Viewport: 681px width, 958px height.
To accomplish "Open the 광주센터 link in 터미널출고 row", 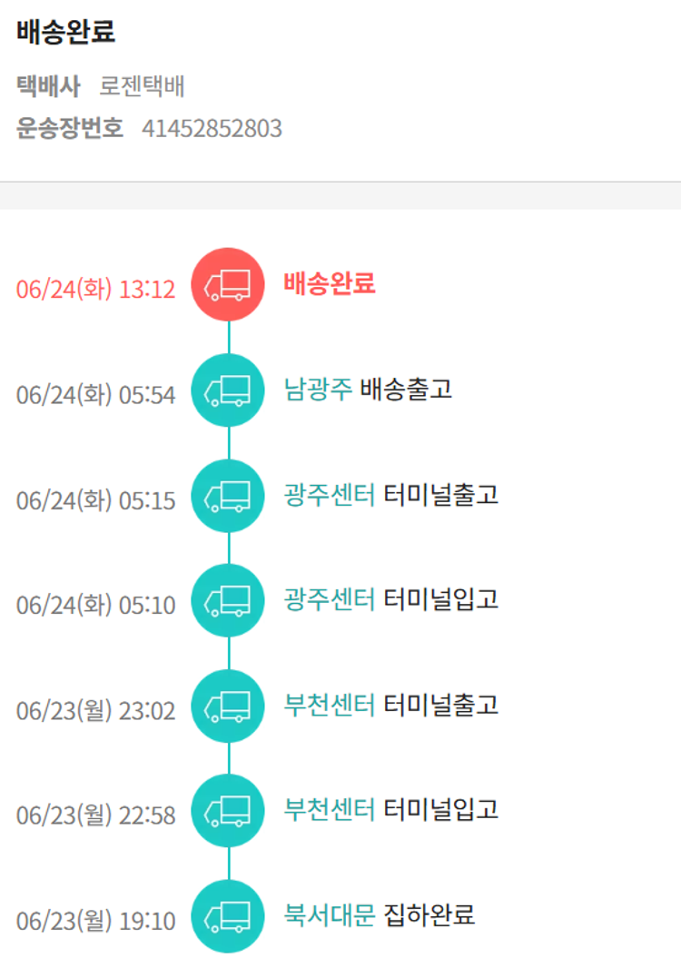I will (329, 495).
